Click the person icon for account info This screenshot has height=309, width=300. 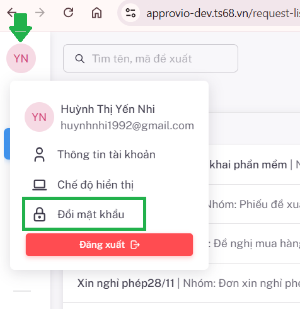pos(40,154)
